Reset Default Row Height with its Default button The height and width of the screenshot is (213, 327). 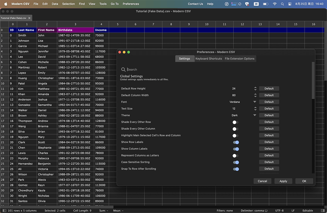pos(269,88)
